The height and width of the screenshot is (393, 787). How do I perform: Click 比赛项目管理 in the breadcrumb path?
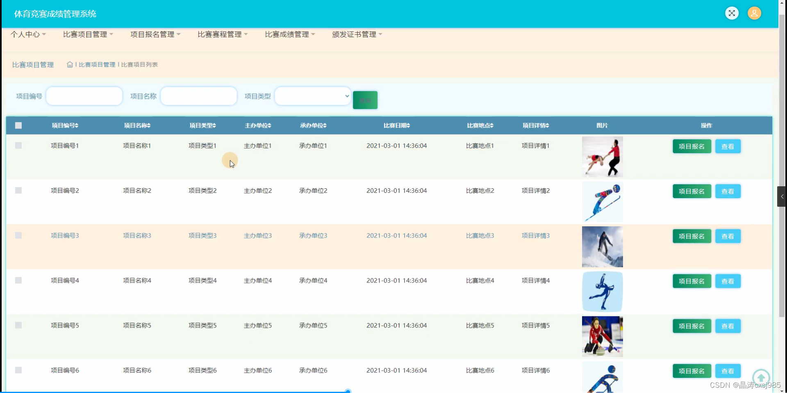97,65
